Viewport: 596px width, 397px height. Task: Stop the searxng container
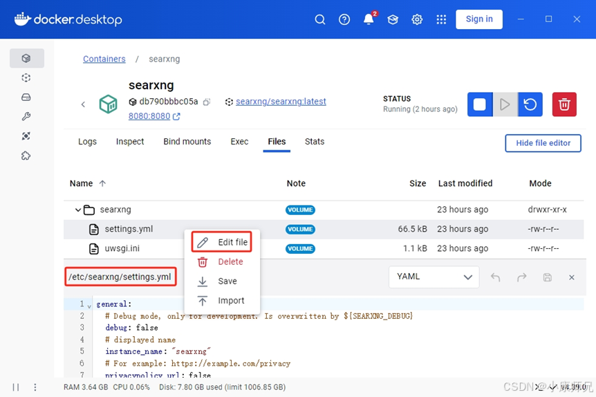pos(480,104)
